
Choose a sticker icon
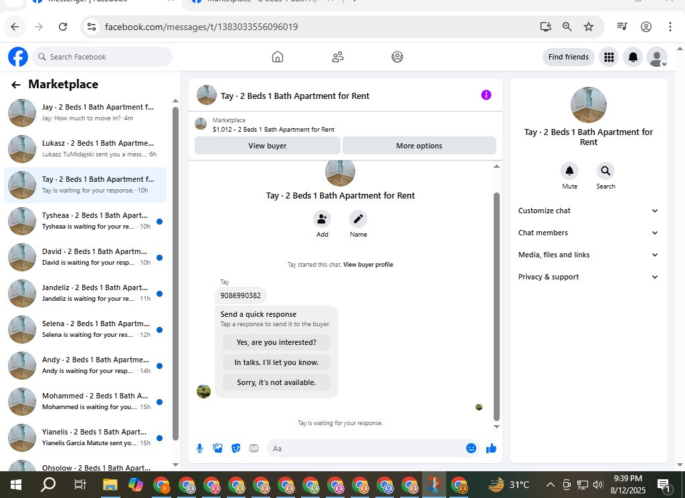click(x=236, y=449)
